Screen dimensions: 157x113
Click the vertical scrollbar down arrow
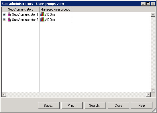pyautogui.click(x=153, y=90)
